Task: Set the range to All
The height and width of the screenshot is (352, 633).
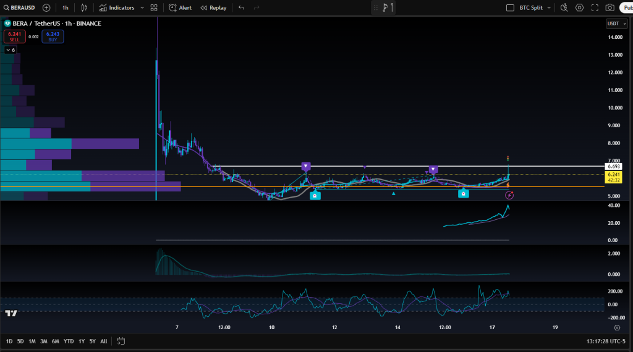Action: [x=104, y=341]
